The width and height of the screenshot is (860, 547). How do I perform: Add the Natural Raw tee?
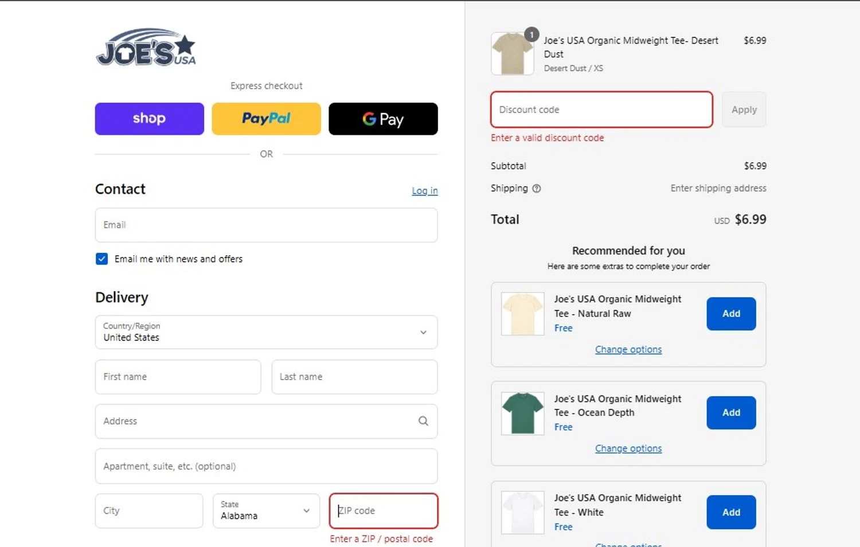pyautogui.click(x=731, y=314)
